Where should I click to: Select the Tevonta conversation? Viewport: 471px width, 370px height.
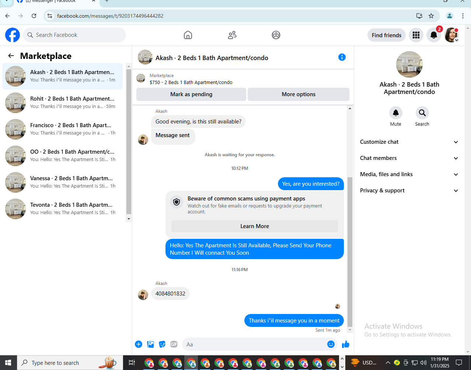[63, 209]
